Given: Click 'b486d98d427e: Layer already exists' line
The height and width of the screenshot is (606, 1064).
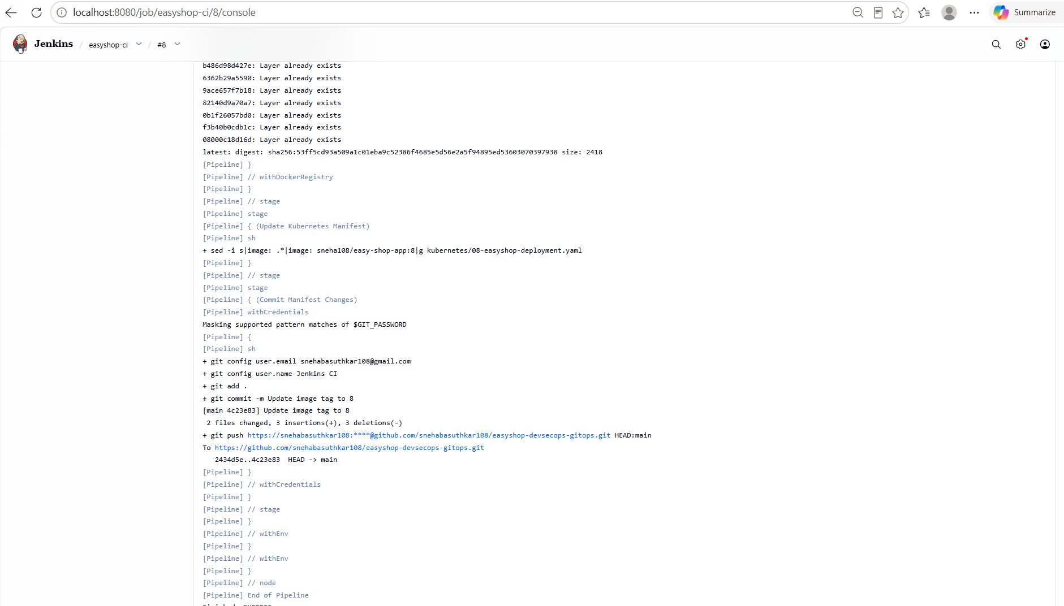Looking at the screenshot, I should pyautogui.click(x=272, y=66).
